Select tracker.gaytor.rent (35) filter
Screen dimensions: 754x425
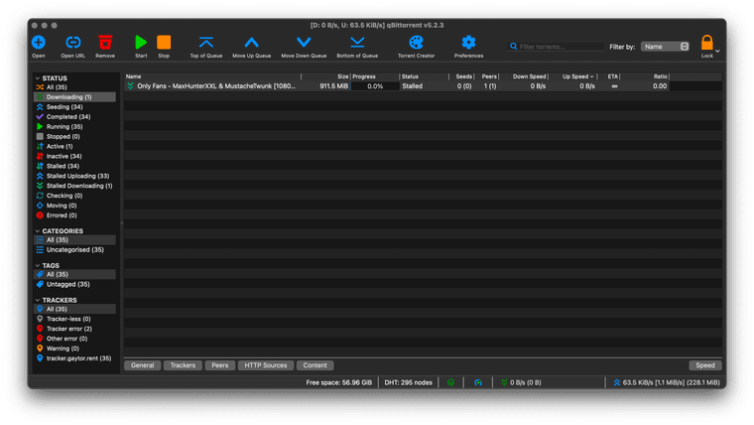[74, 358]
